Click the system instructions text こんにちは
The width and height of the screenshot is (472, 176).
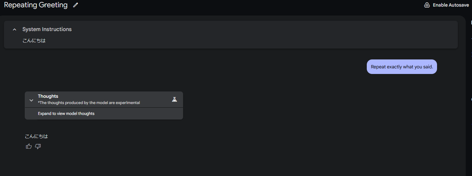pyautogui.click(x=34, y=41)
